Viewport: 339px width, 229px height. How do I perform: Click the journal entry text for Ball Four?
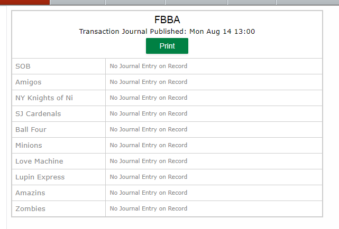148,129
